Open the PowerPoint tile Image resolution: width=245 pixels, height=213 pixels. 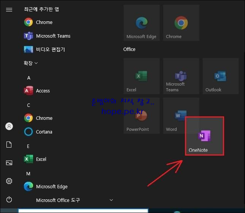pyautogui.click(x=142, y=116)
